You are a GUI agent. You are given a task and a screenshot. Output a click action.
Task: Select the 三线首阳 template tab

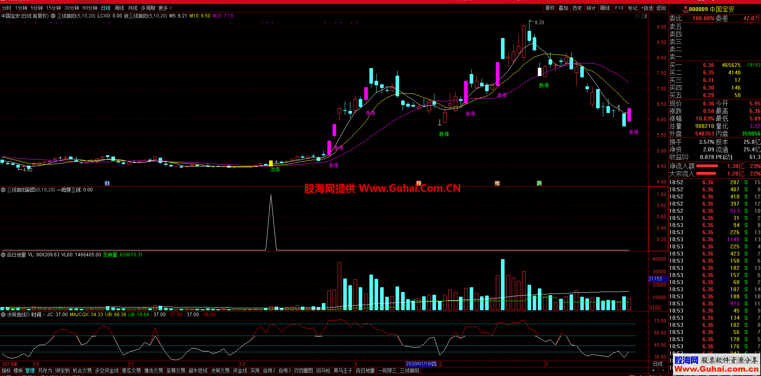point(409,370)
